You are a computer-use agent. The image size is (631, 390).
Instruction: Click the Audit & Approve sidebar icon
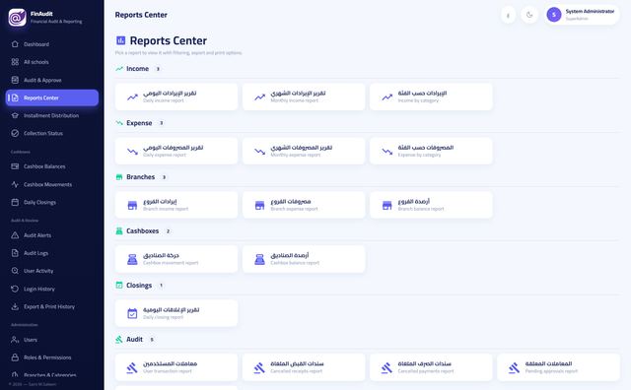click(x=15, y=80)
